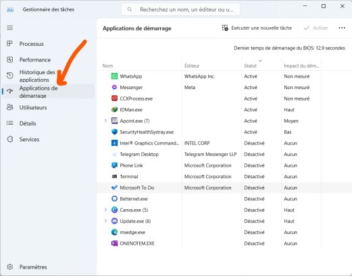Click the Utilisateurs people icon
The image size is (352, 276).
9,107
